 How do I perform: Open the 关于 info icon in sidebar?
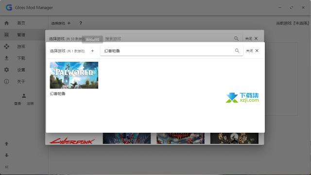pyautogui.click(x=6, y=81)
